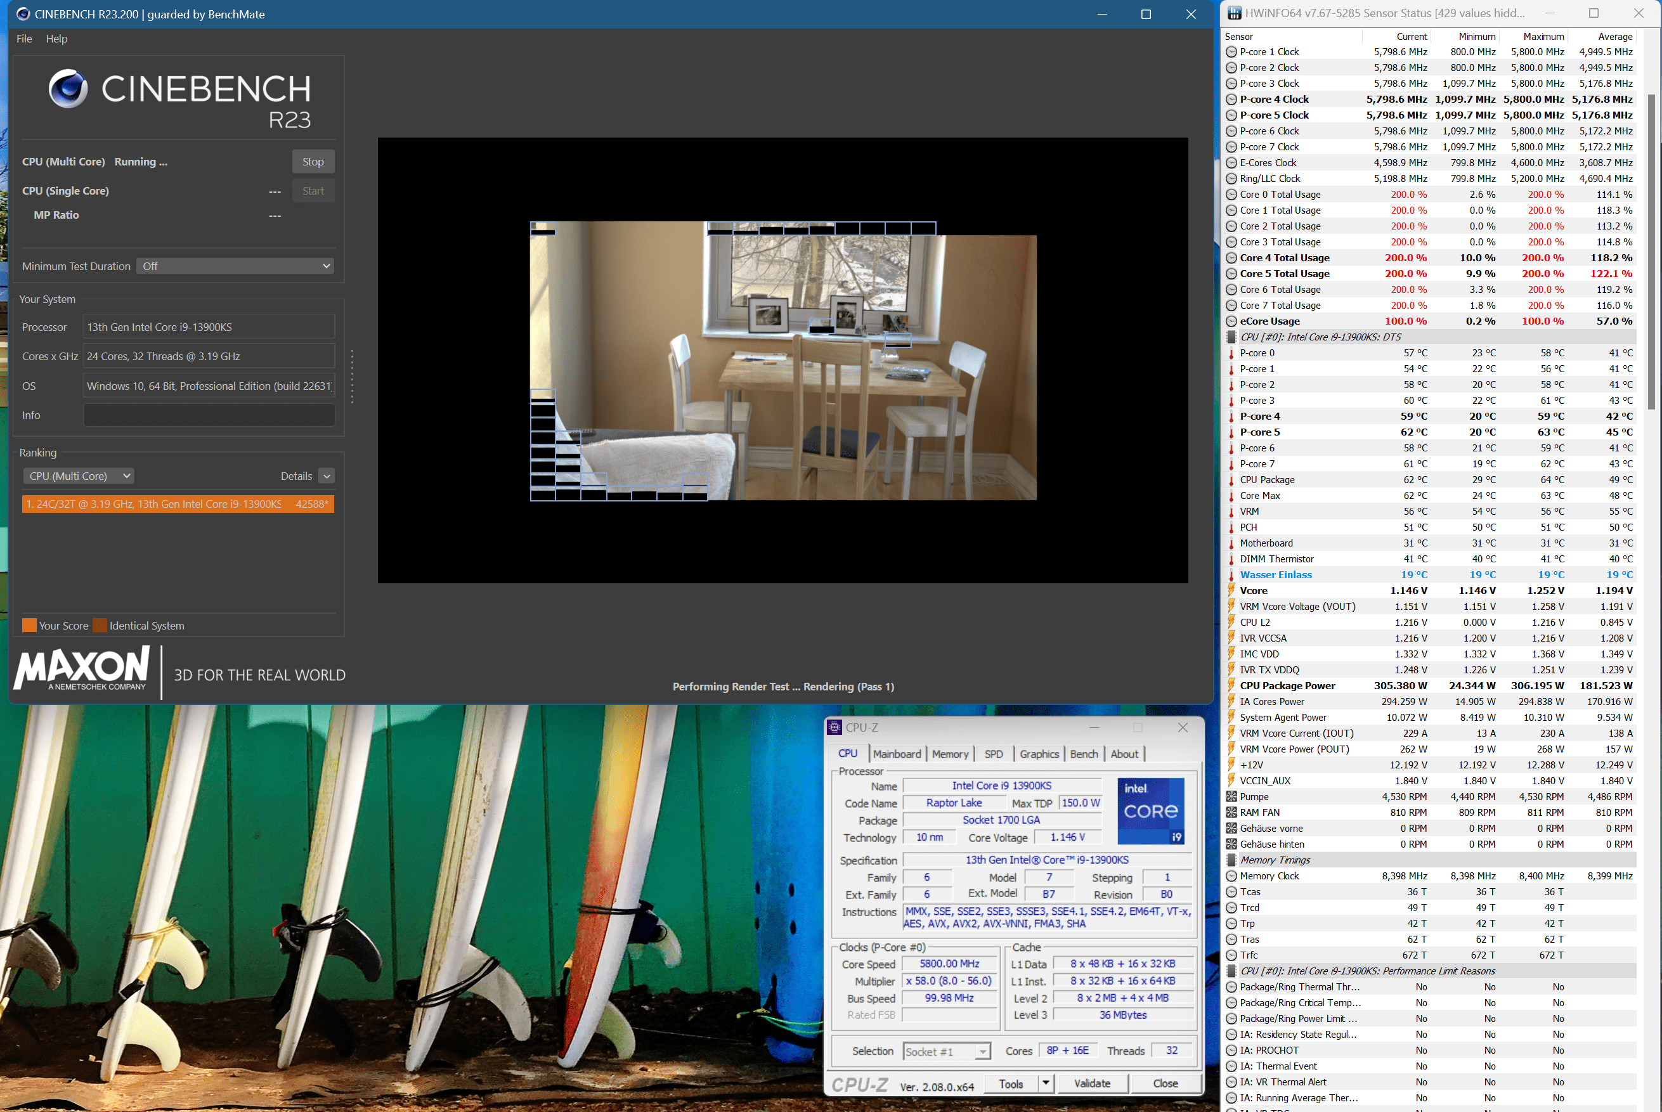Click the Memory Timings section icon

tap(1231, 860)
